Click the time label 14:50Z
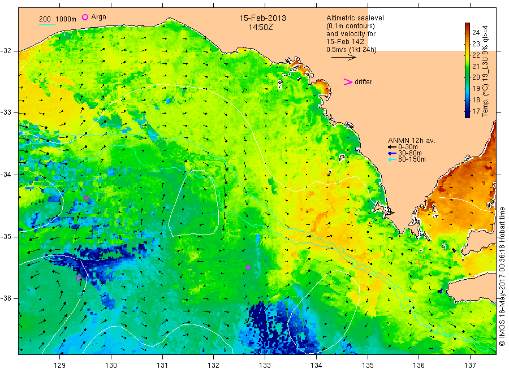The image size is (509, 373). pyautogui.click(x=261, y=27)
